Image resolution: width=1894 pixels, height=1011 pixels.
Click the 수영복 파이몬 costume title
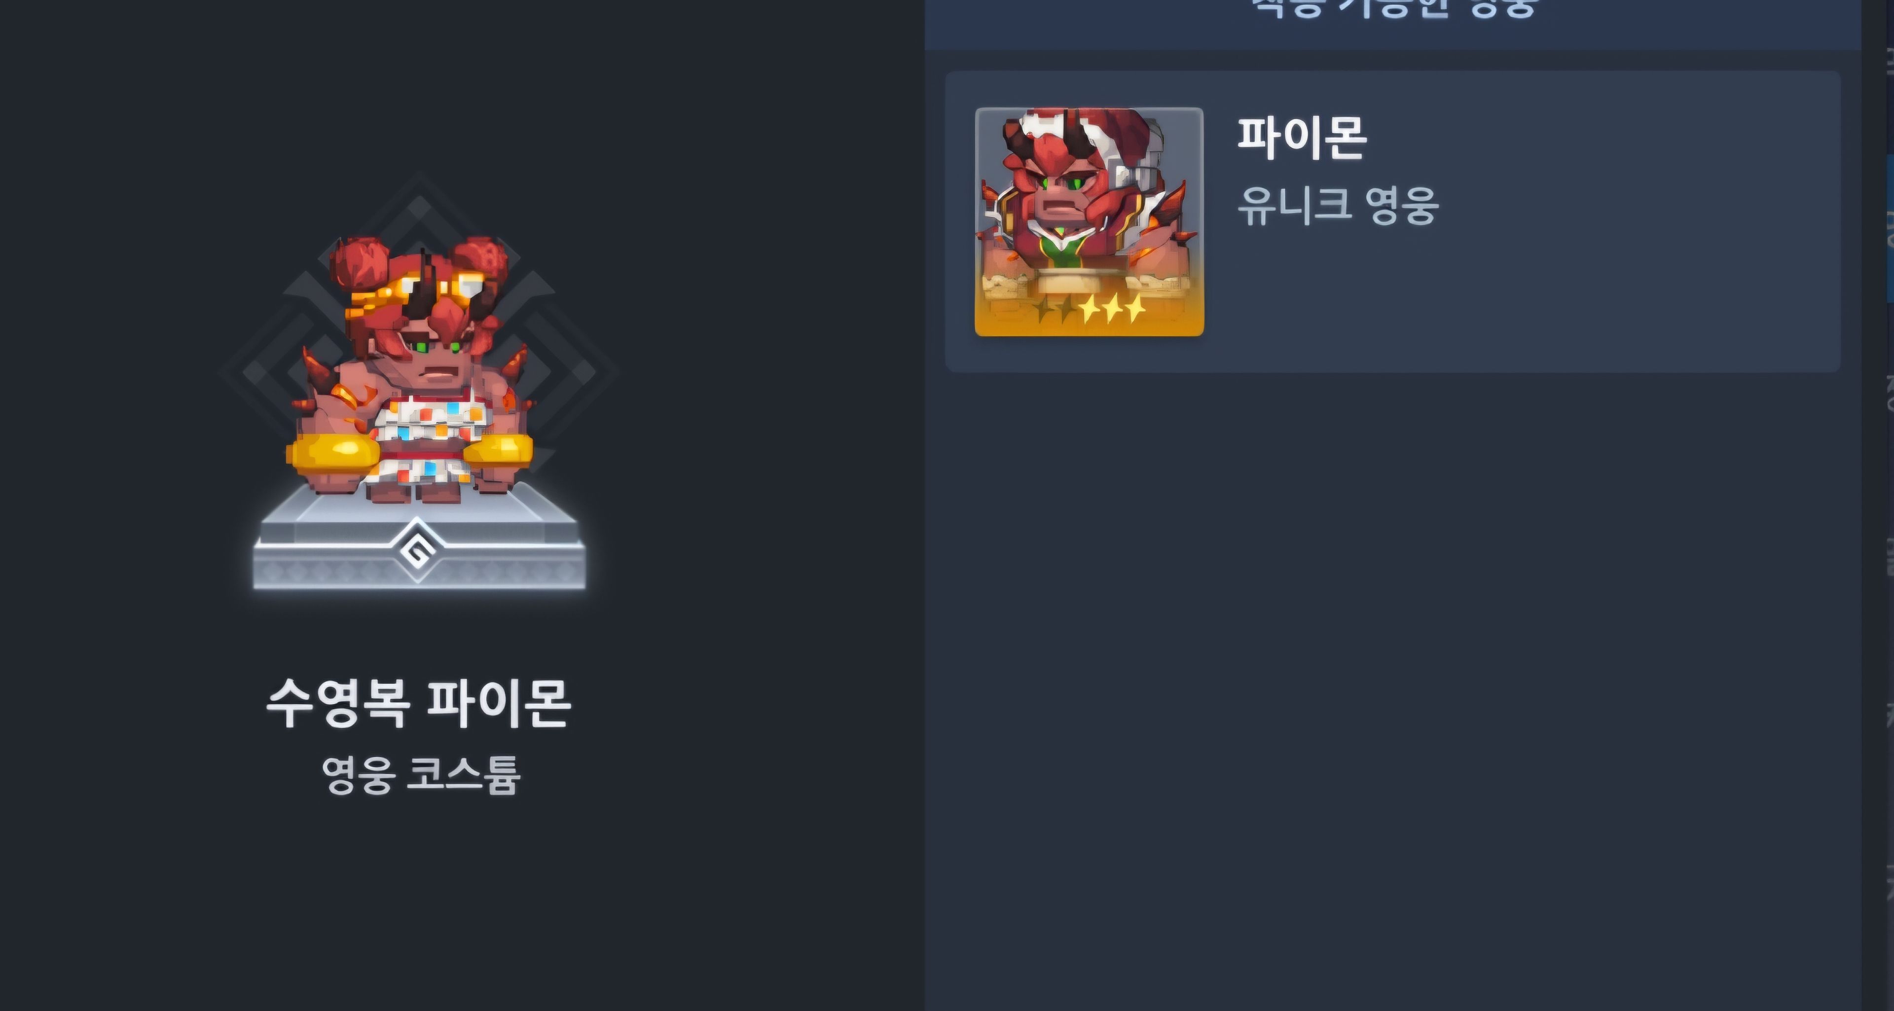tap(418, 703)
